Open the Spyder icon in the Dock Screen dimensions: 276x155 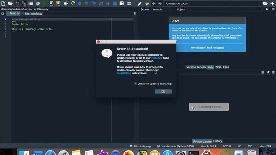coord(207,152)
